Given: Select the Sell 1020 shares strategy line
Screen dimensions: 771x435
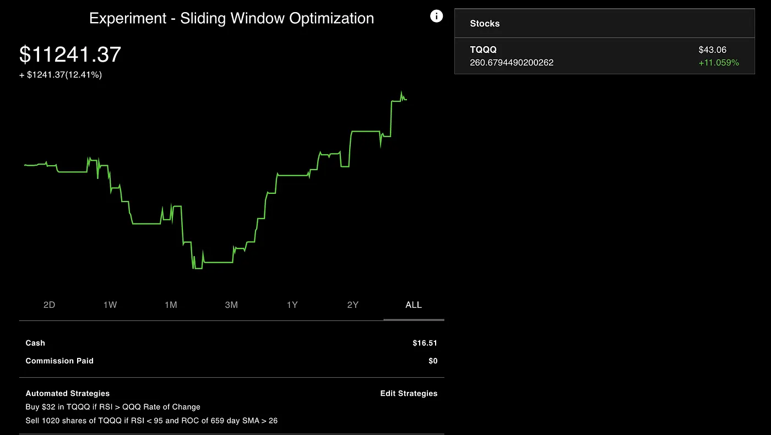Looking at the screenshot, I should [x=151, y=421].
